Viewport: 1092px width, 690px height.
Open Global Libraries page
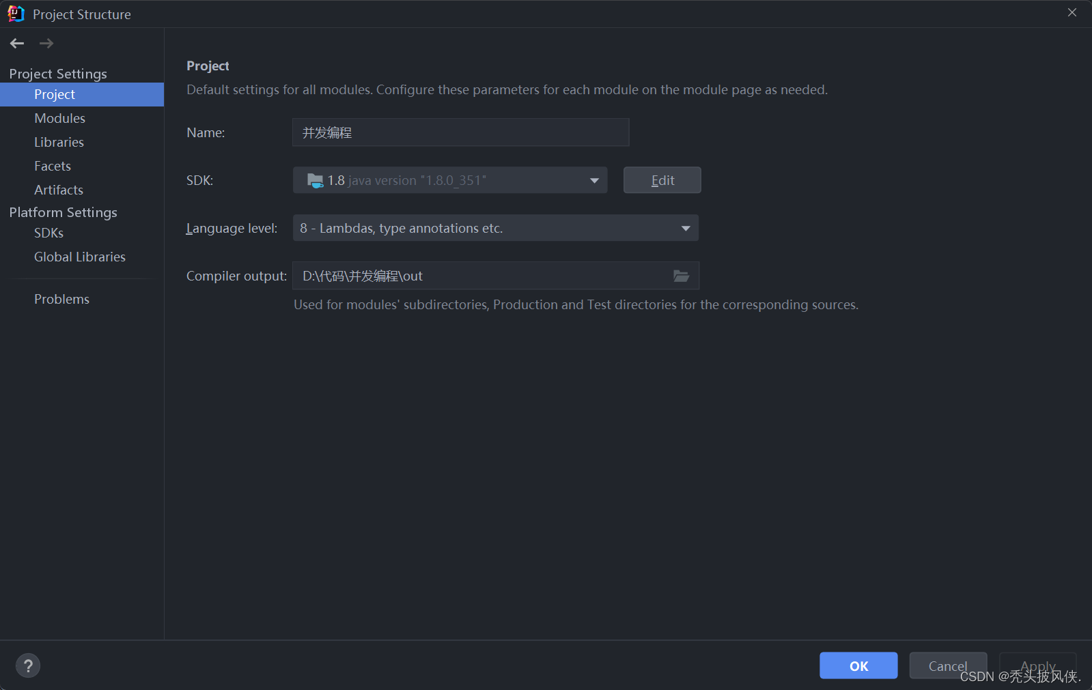pyautogui.click(x=82, y=257)
